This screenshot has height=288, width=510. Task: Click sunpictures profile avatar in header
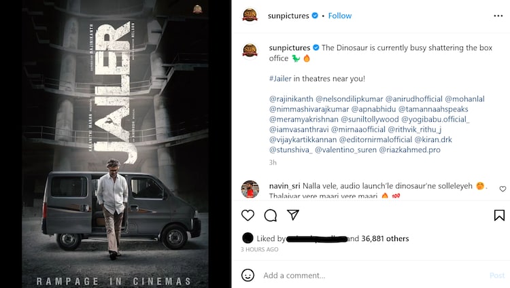pos(250,16)
